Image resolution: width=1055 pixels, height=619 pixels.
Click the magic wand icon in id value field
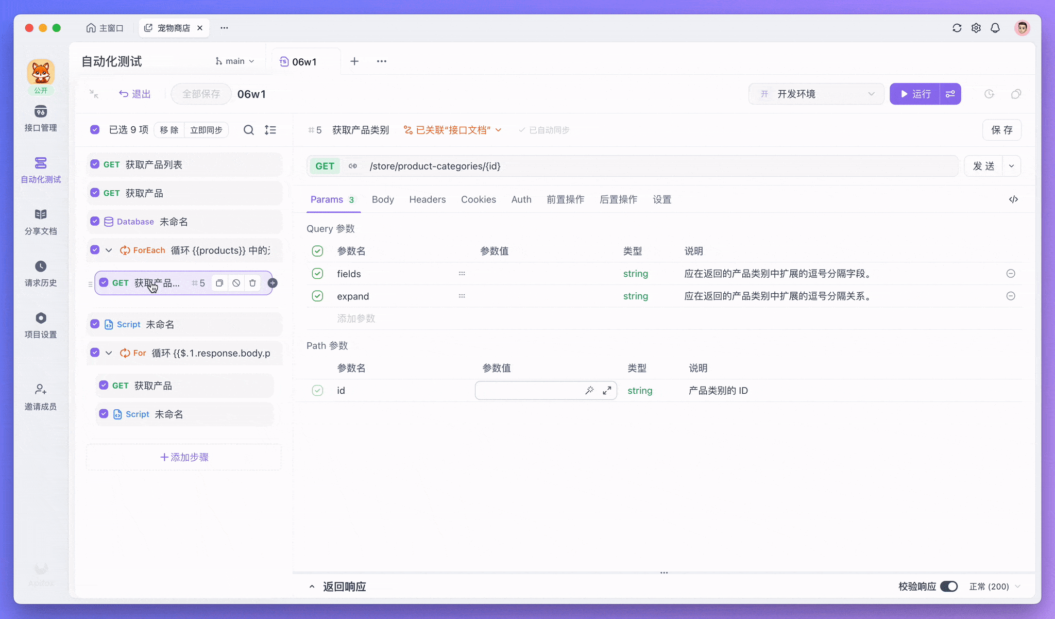click(x=589, y=391)
